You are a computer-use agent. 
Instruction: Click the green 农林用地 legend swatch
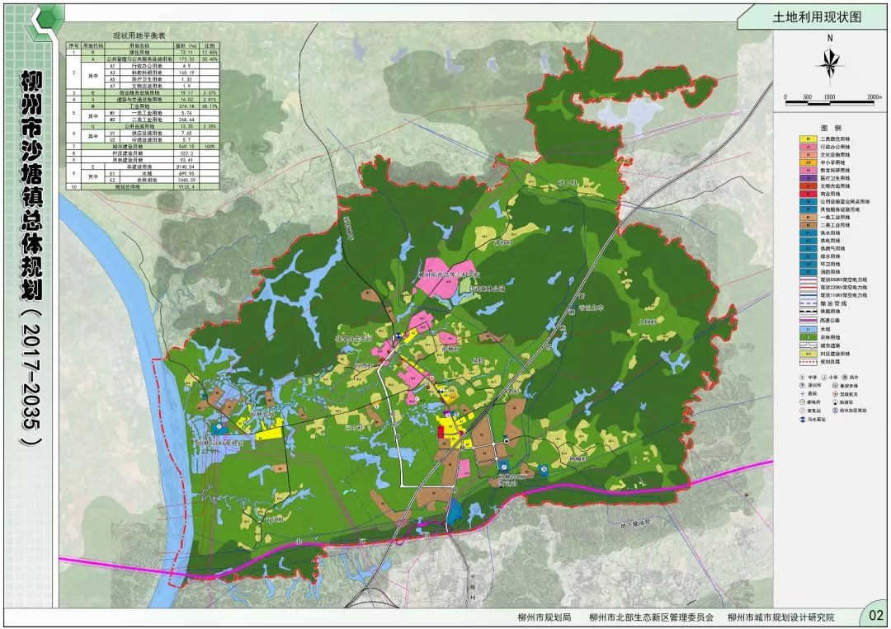pos(808,337)
